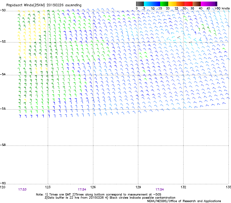Click the latitude label '-54'
Screen dimensions: 231x203
point(3,74)
